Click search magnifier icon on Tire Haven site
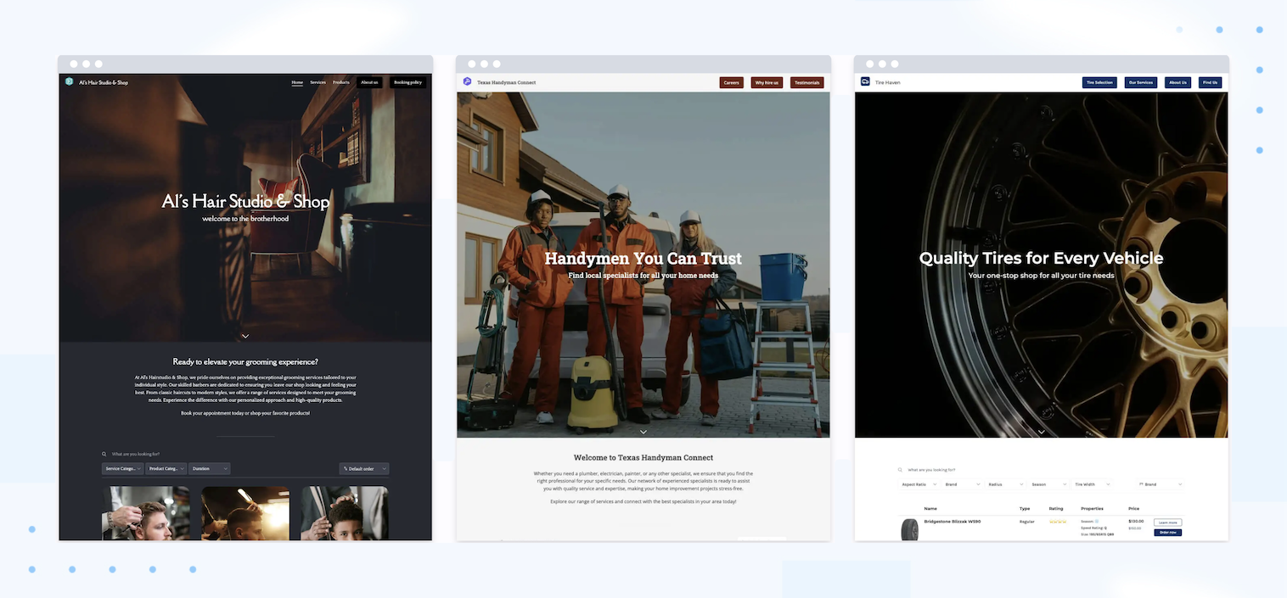The image size is (1287, 598). pyautogui.click(x=901, y=470)
